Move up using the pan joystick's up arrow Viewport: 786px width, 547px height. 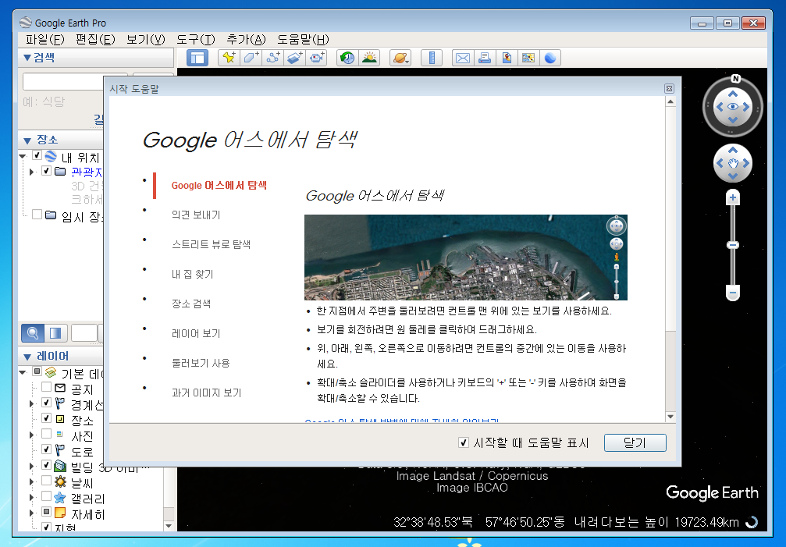click(x=733, y=150)
